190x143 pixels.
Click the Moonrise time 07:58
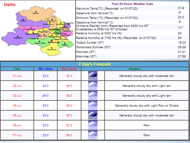pyautogui.click(x=182, y=57)
